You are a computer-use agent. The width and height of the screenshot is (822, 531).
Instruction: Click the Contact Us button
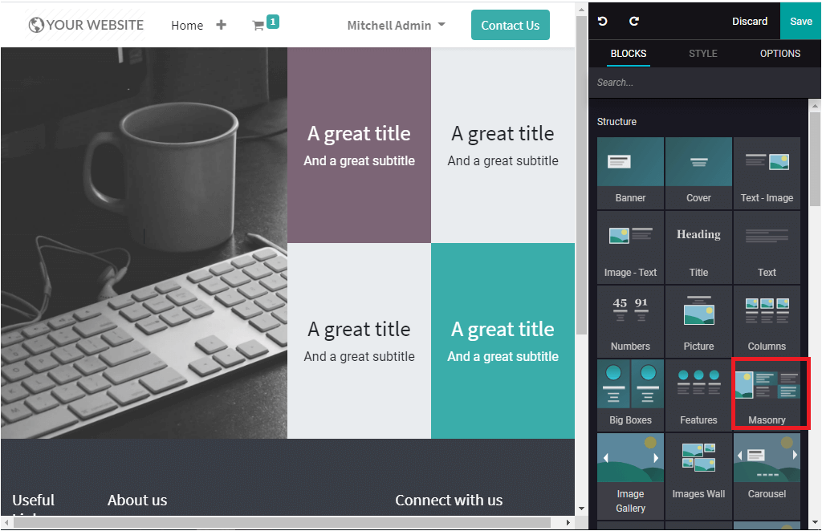(510, 25)
